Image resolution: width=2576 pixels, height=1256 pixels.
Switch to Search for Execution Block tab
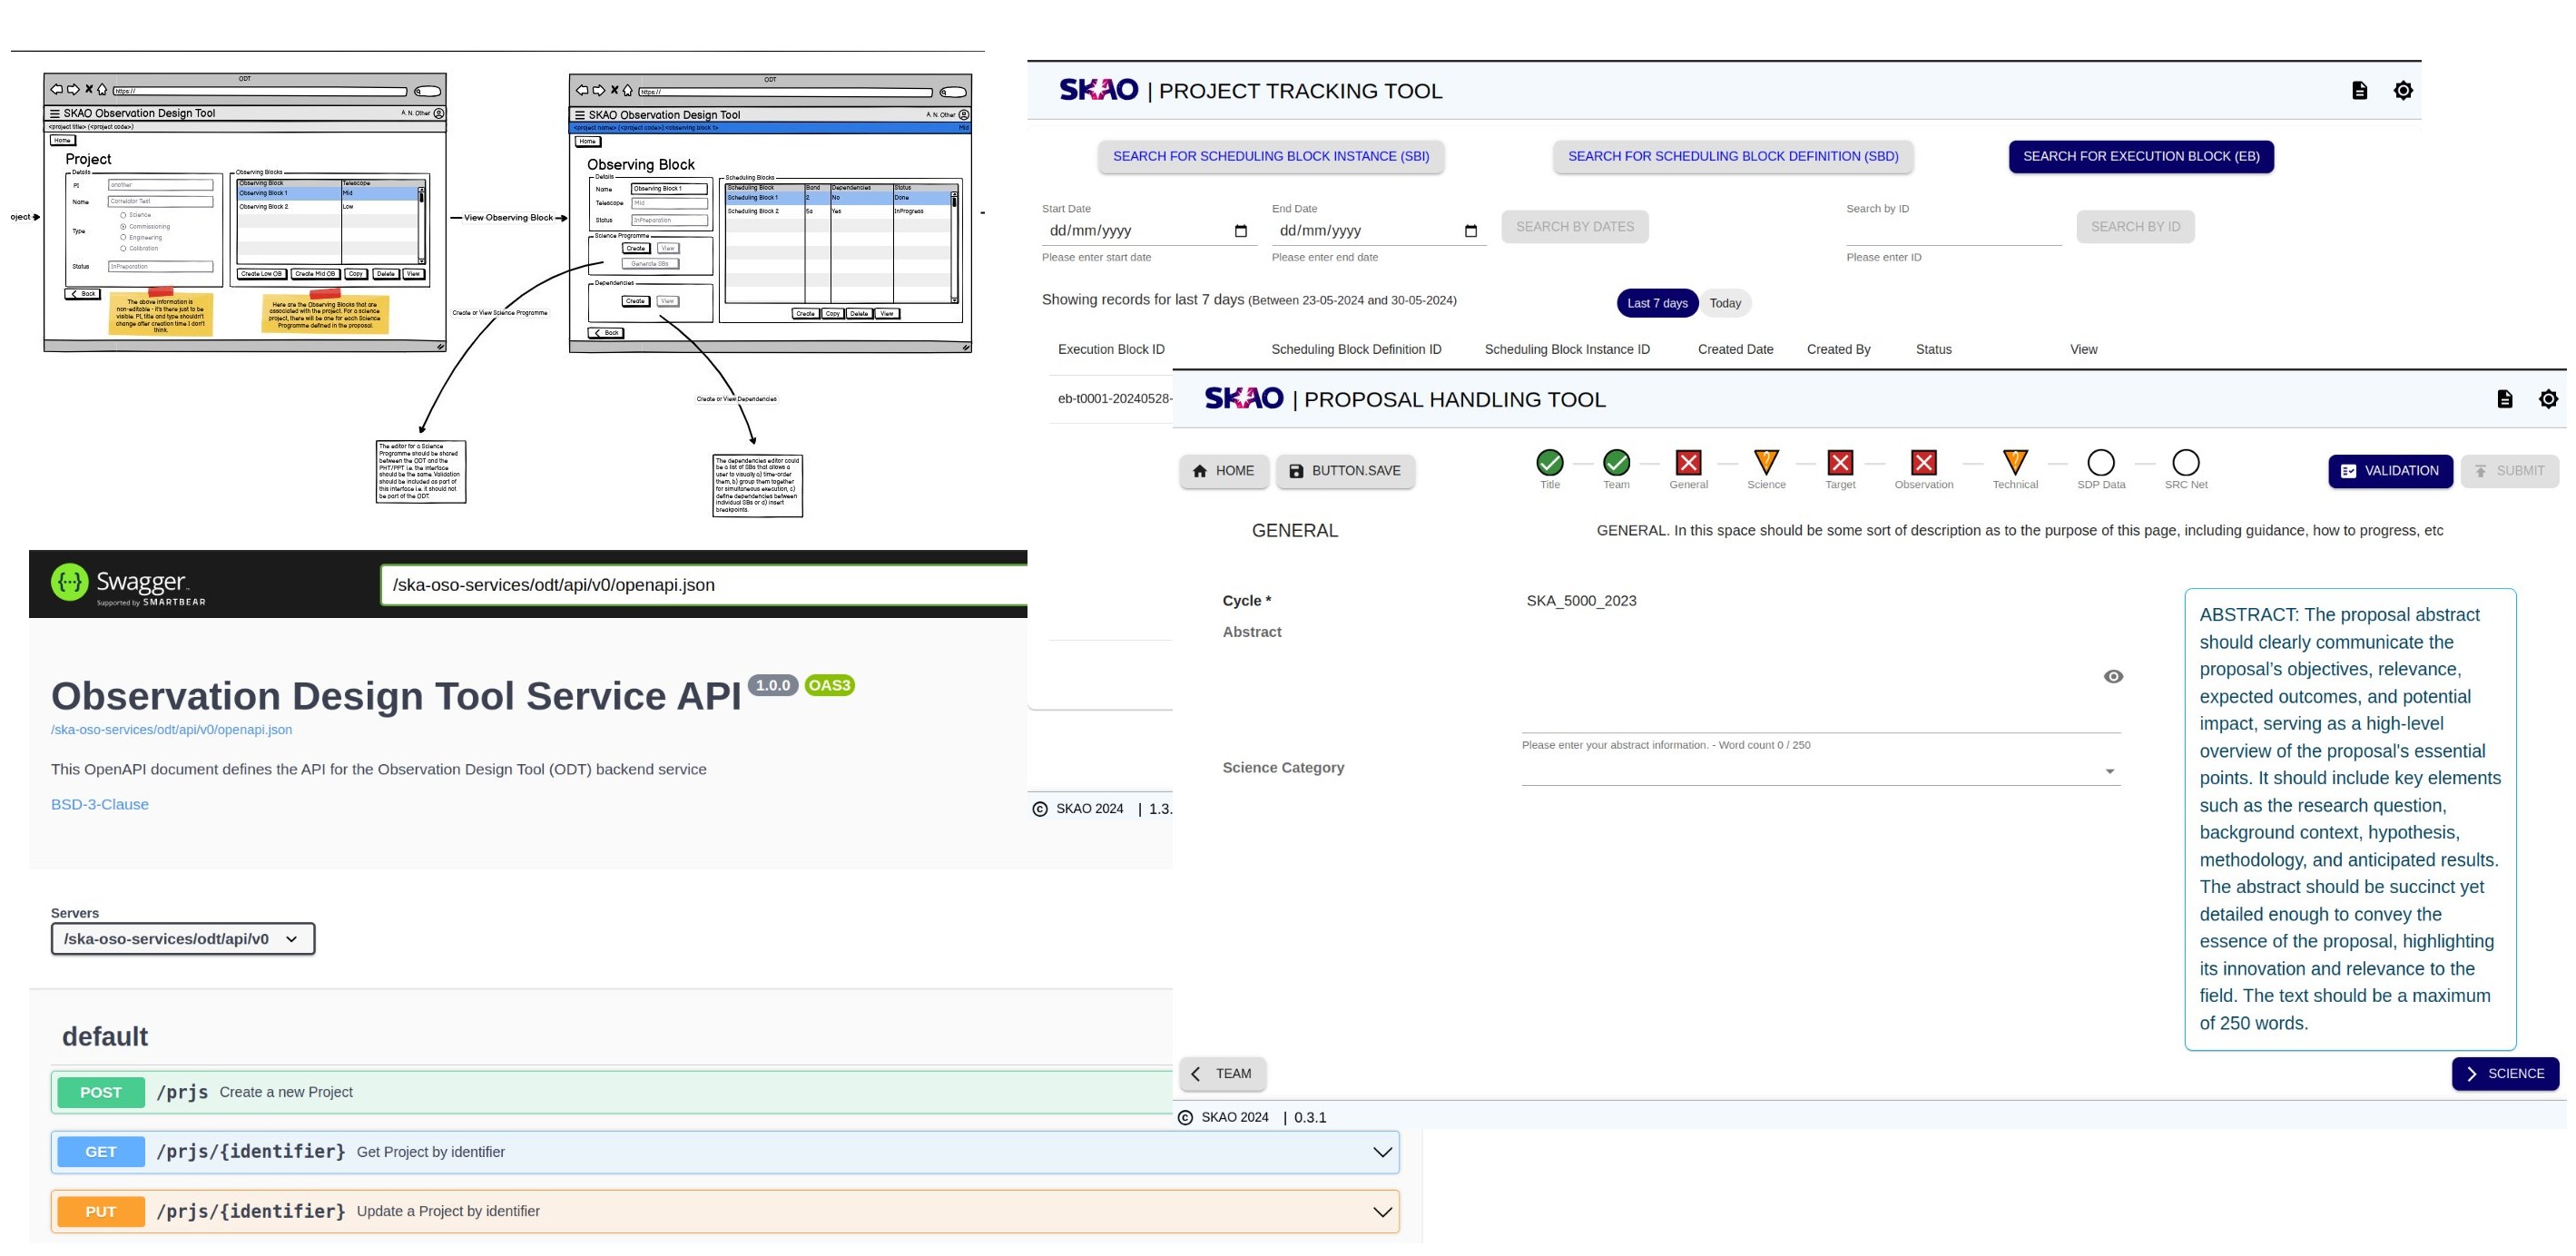click(2140, 156)
